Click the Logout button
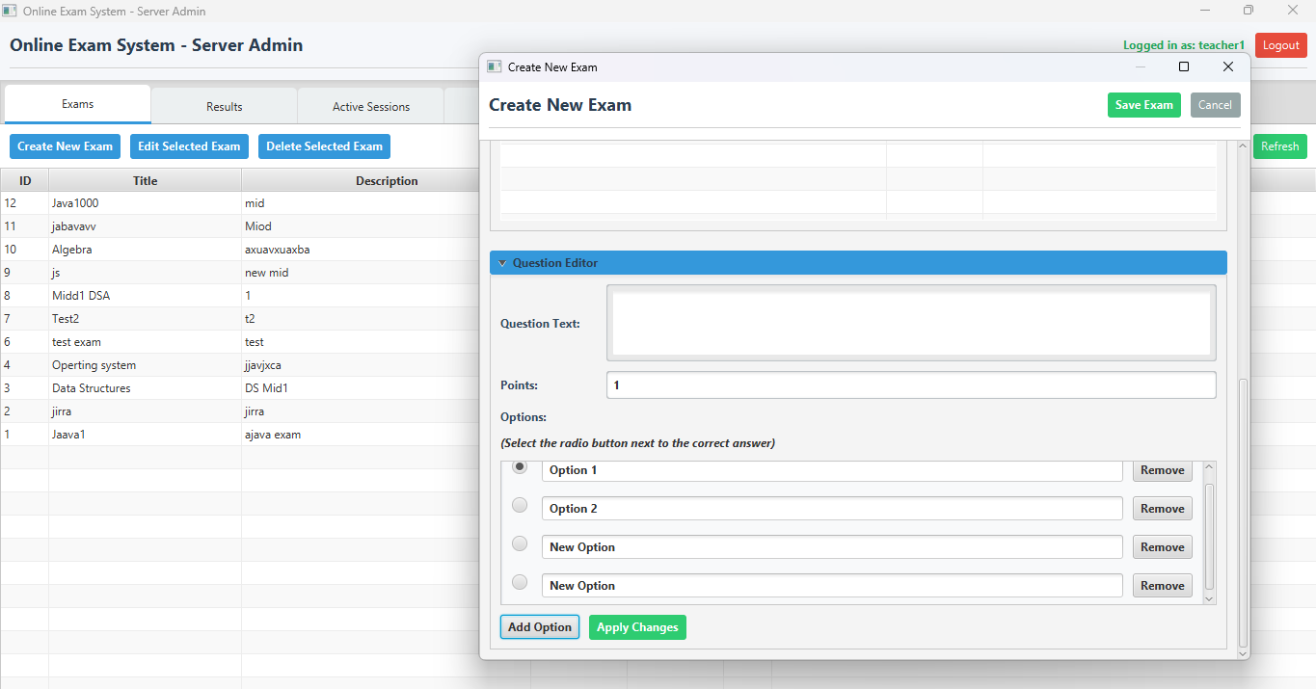 [x=1280, y=45]
